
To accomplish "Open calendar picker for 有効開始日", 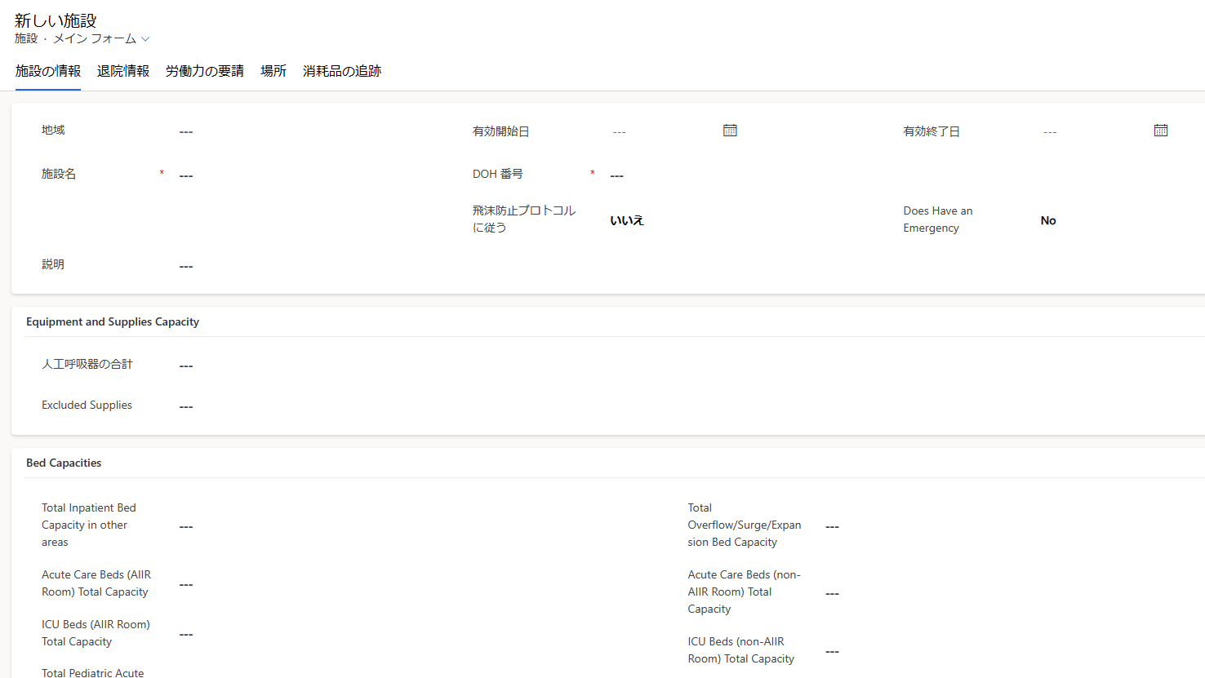I will pos(730,131).
